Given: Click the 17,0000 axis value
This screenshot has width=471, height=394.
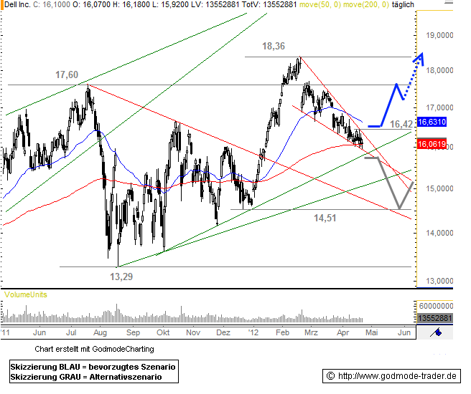Looking at the screenshot, I should point(439,107).
